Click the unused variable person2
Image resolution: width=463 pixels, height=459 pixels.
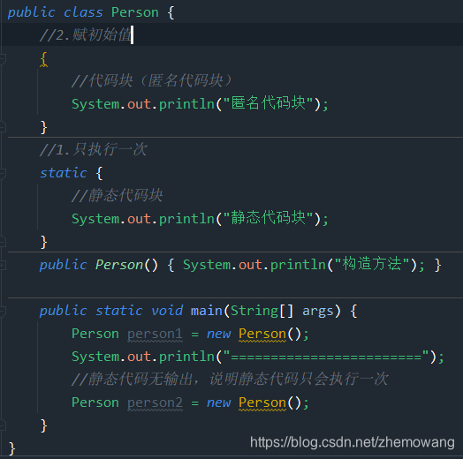click(155, 403)
